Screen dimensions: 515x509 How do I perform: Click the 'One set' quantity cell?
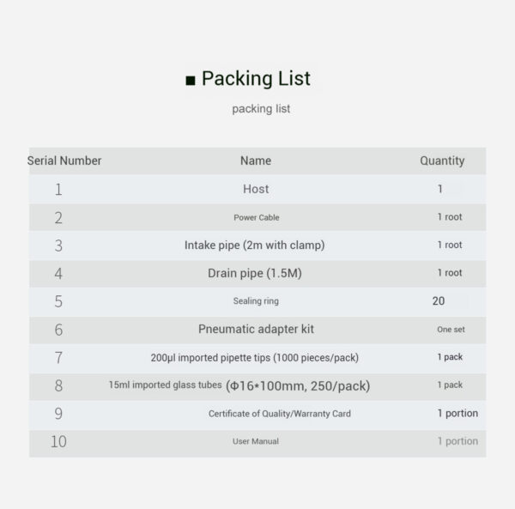pyautogui.click(x=450, y=330)
